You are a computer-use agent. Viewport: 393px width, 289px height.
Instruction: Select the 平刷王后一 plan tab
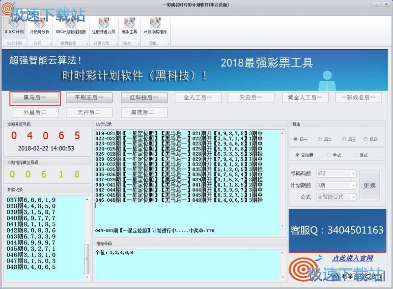(x=89, y=97)
